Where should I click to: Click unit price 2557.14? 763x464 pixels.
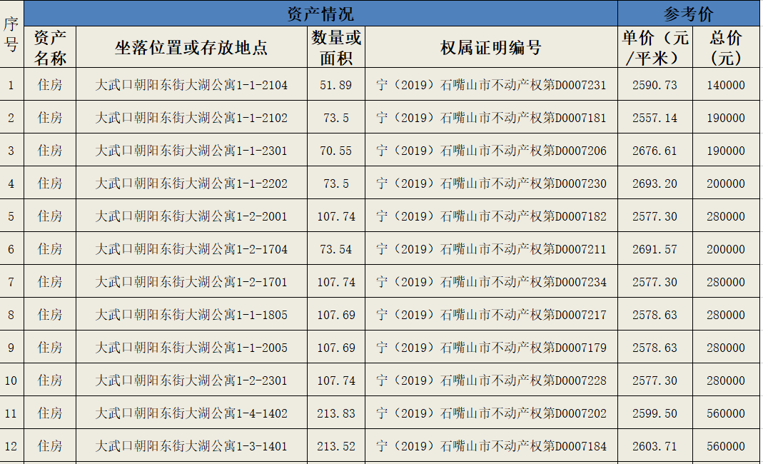click(655, 117)
